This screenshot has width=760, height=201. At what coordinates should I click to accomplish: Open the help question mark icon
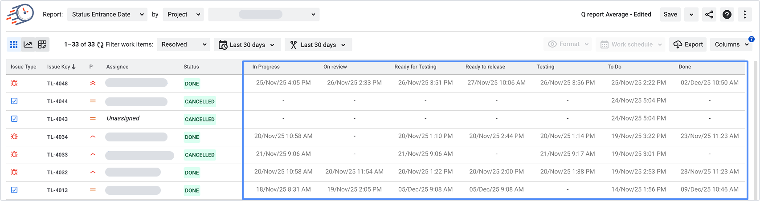(x=727, y=14)
